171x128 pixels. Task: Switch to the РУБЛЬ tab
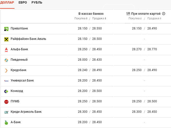point(37,3)
